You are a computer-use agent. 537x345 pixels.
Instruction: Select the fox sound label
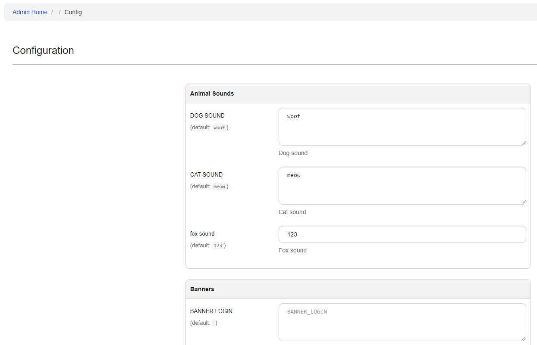[202, 233]
